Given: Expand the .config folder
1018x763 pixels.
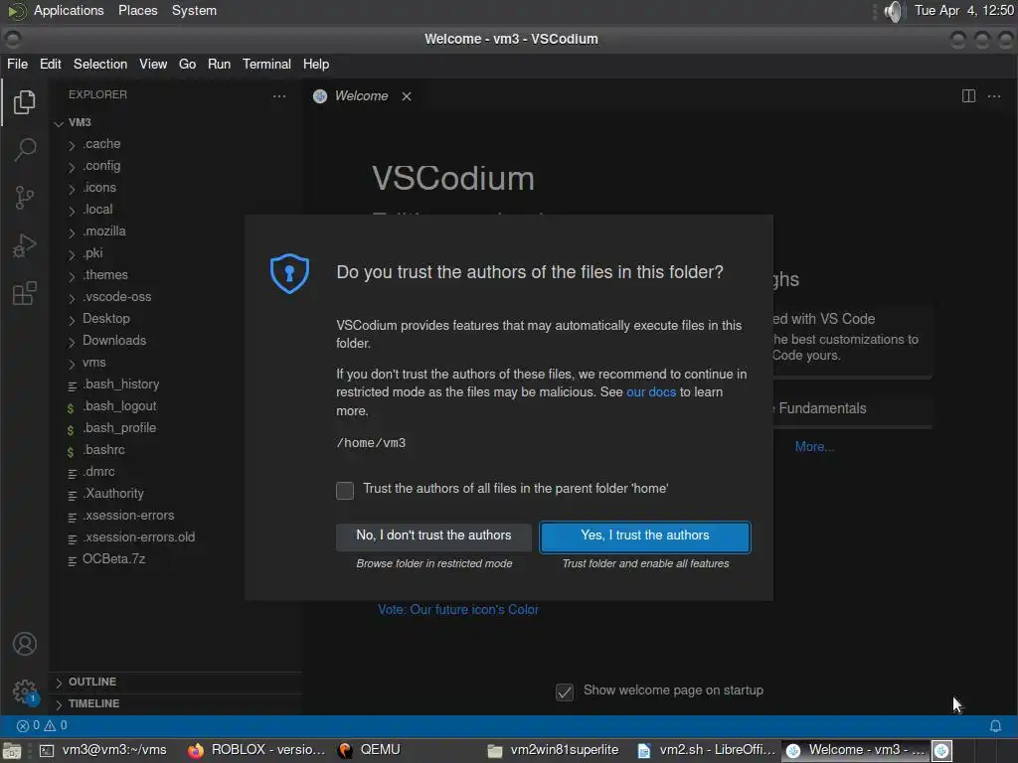Looking at the screenshot, I should click(101, 166).
